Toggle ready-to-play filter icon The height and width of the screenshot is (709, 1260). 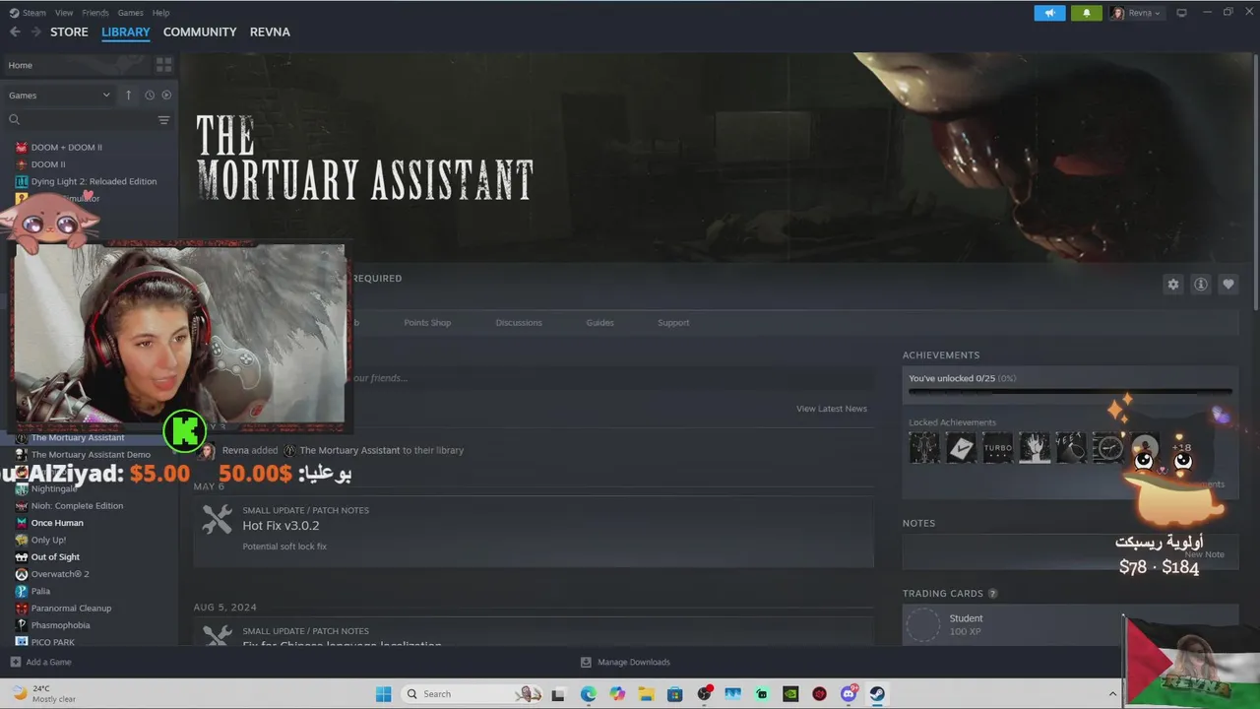166,95
